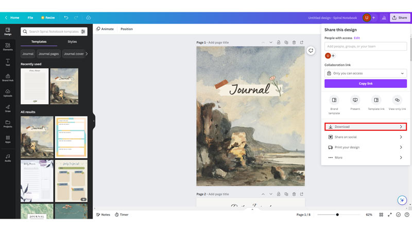The height and width of the screenshot is (231, 412).
Task: Filter by Journal chip
Action: coord(28,54)
